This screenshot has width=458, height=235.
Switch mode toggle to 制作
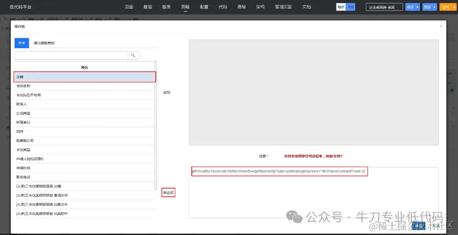[x=341, y=7]
